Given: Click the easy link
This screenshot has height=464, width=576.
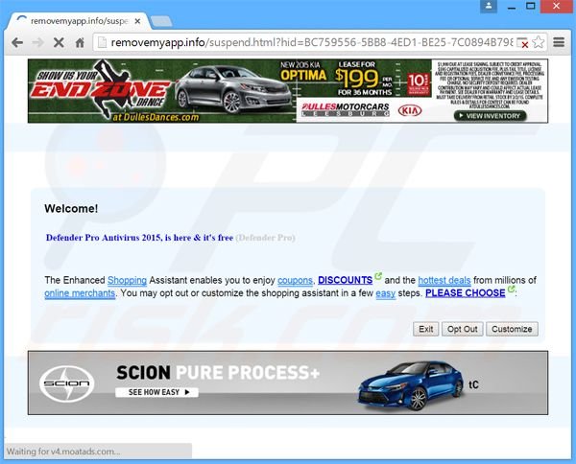Looking at the screenshot, I should (385, 293).
